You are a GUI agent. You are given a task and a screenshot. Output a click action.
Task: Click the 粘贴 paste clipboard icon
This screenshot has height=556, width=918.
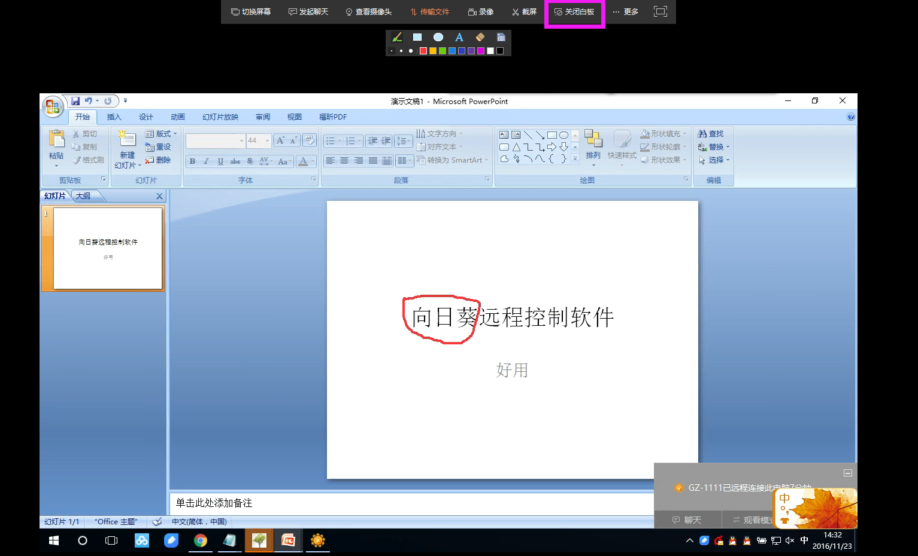56,139
